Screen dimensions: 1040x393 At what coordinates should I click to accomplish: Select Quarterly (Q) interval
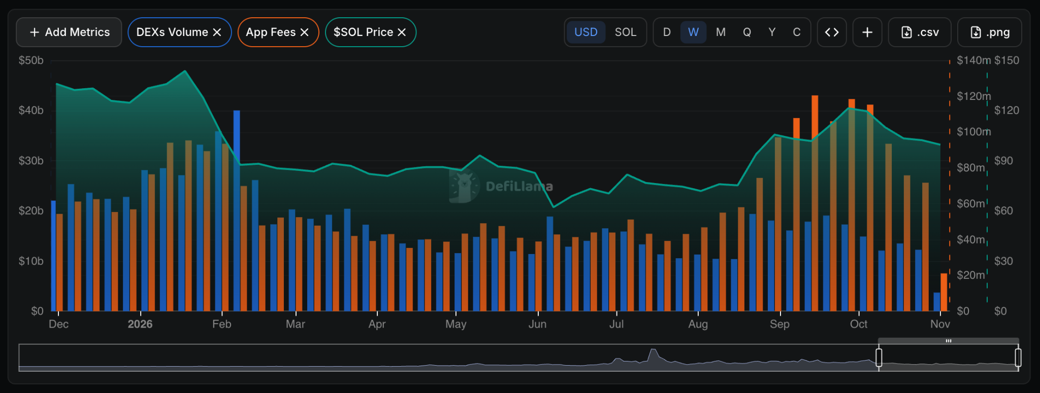(x=747, y=32)
